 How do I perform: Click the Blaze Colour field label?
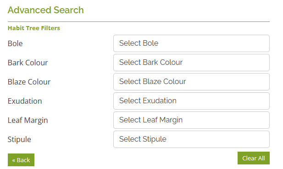[x=29, y=82]
